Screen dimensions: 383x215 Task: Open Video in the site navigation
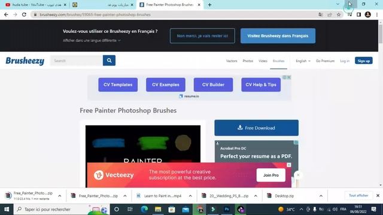coord(263,61)
